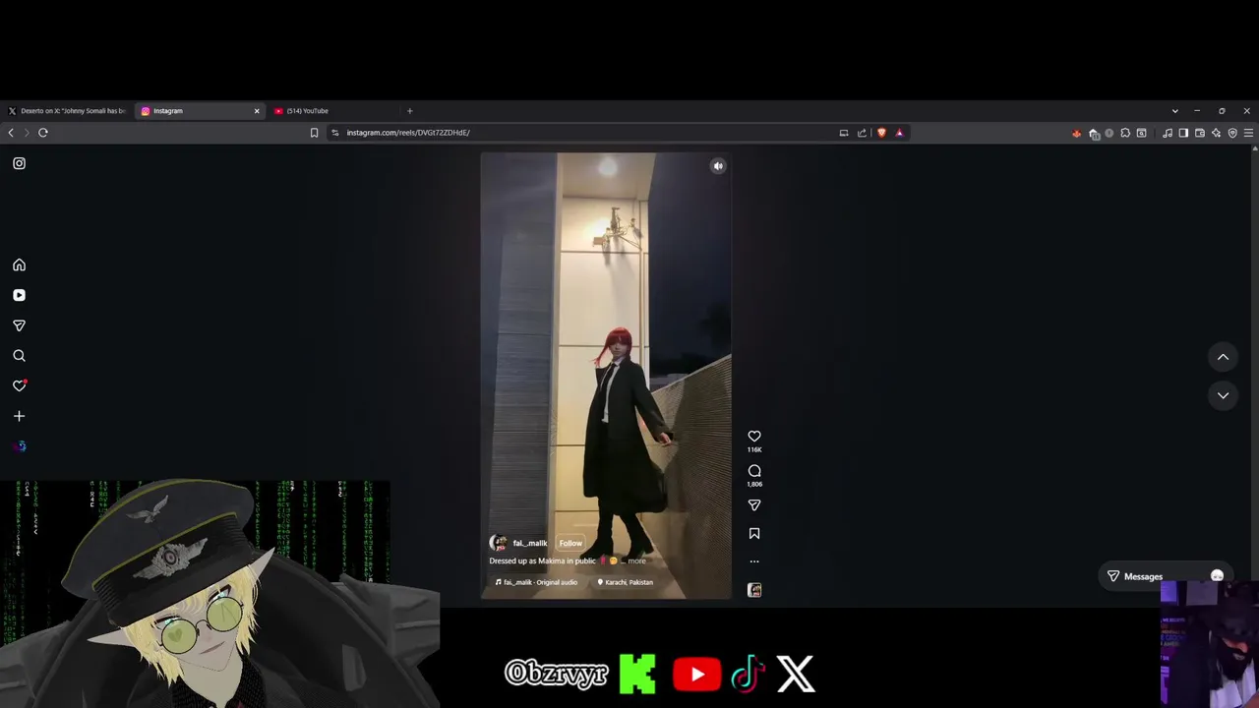The width and height of the screenshot is (1259, 708).
Task: Open the browser hamburger main menu
Action: 1248,133
